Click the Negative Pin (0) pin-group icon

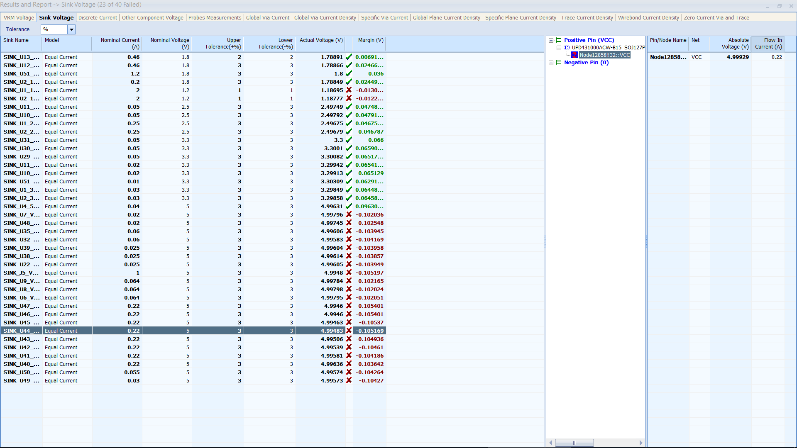tap(558, 63)
